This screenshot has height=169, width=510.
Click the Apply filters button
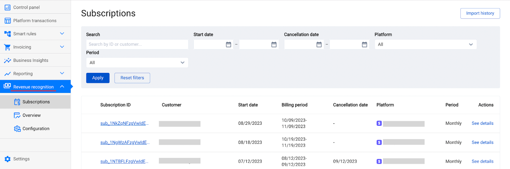tap(98, 78)
